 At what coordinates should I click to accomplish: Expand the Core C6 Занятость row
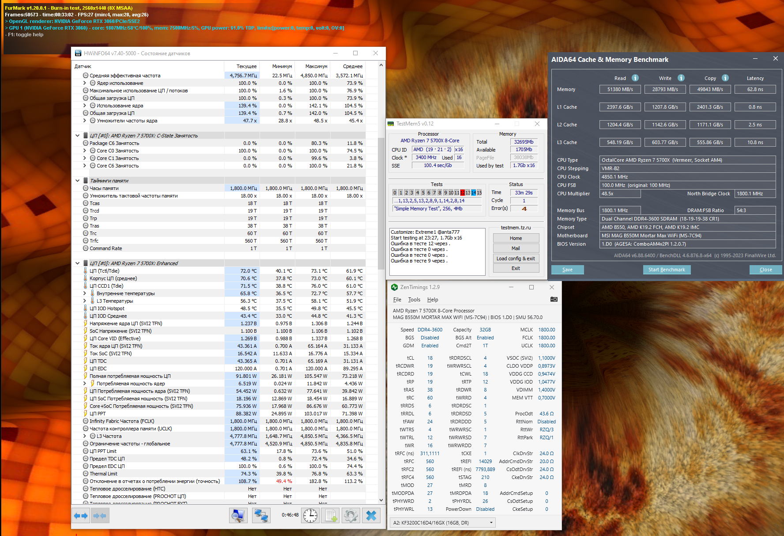click(84, 166)
